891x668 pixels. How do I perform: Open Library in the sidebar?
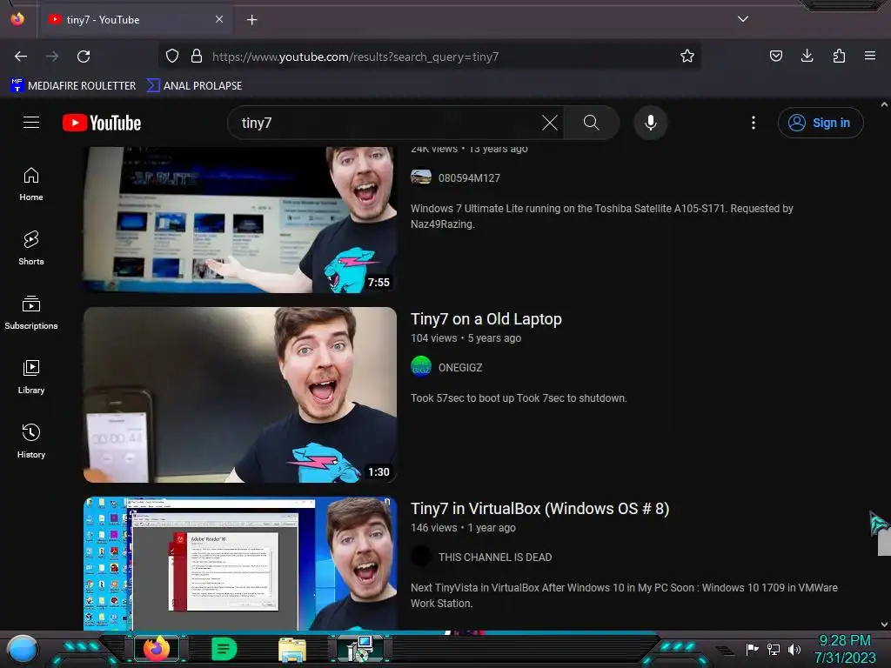[x=31, y=377]
